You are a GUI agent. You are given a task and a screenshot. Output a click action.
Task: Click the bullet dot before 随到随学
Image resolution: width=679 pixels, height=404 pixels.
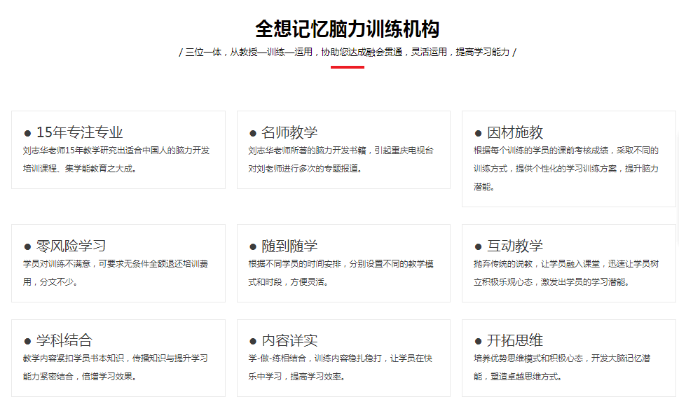click(253, 246)
